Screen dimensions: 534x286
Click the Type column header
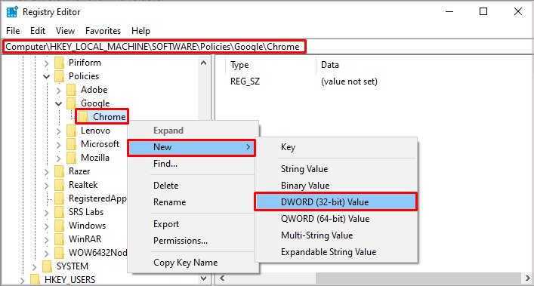click(270, 65)
